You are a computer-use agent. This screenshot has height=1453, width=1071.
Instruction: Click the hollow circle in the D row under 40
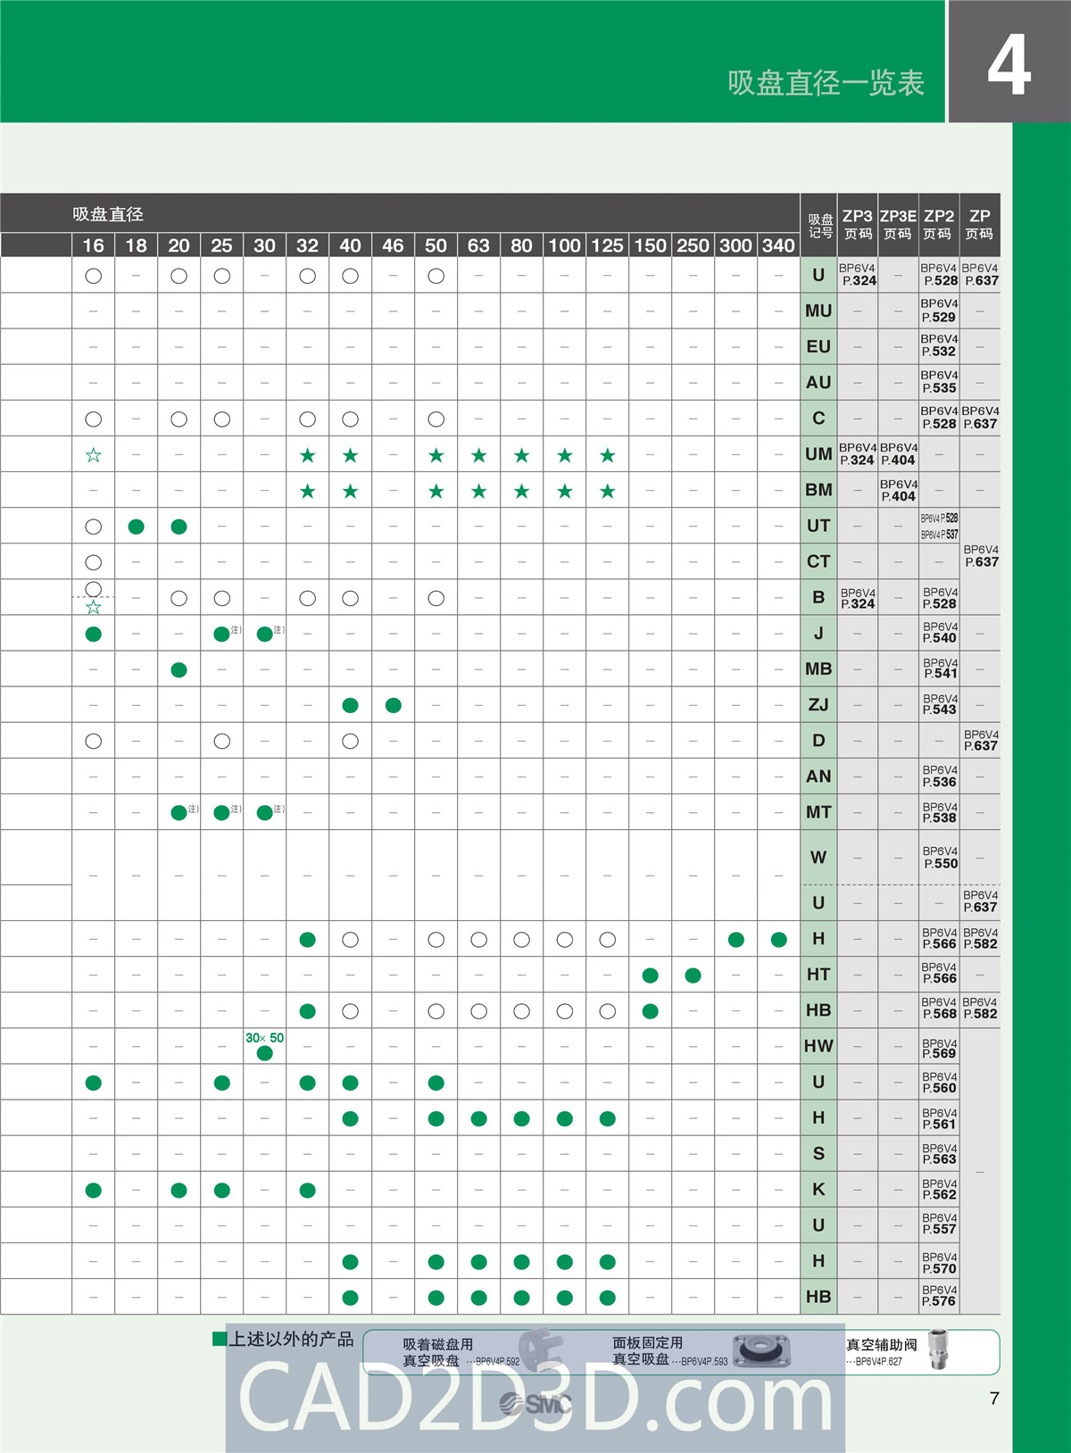(x=350, y=741)
